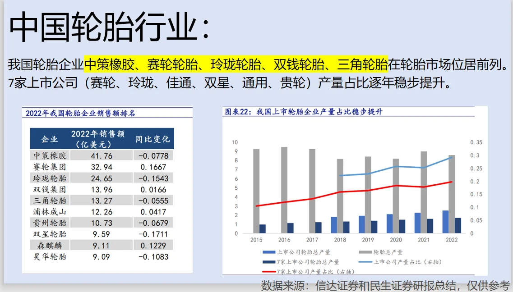Image resolution: width=513 pixels, height=292 pixels.
Task: Click change value 0.0166
Action: point(153,189)
